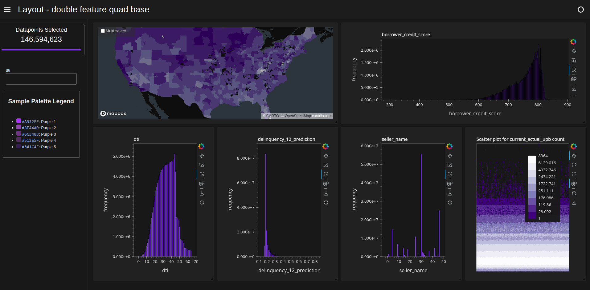
Task: Expand toolbar overflow dots on borrower_credit_score chart
Action: 573,96
